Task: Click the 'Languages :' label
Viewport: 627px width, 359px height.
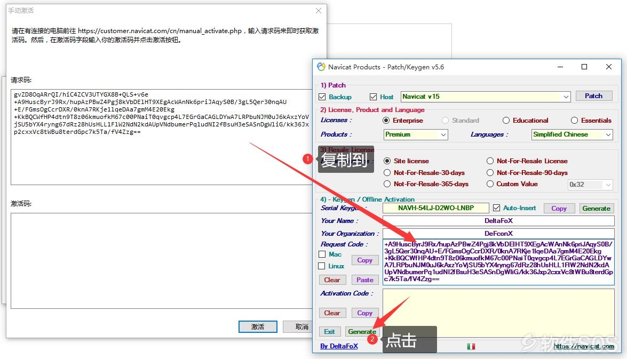Action: tap(489, 134)
